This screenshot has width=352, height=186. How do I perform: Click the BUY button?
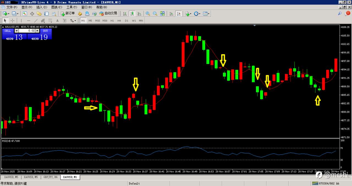coord(46,31)
